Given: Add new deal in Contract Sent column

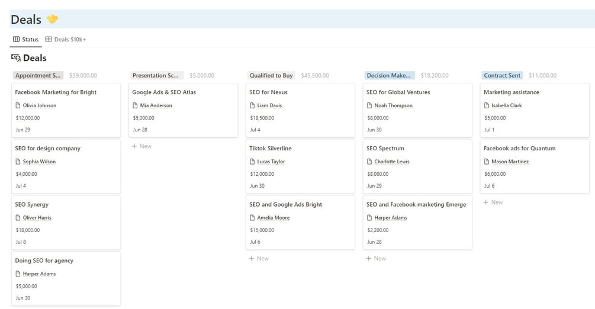Looking at the screenshot, I should (494, 202).
